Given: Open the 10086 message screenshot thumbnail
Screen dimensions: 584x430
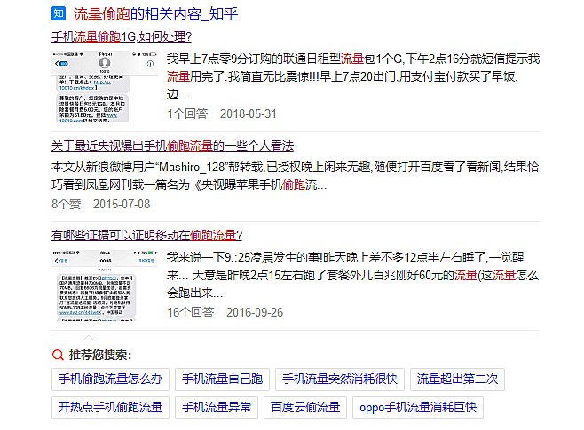Looking at the screenshot, I should pos(105,285).
